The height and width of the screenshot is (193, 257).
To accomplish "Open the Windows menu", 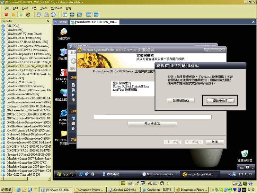I will point(57,8).
